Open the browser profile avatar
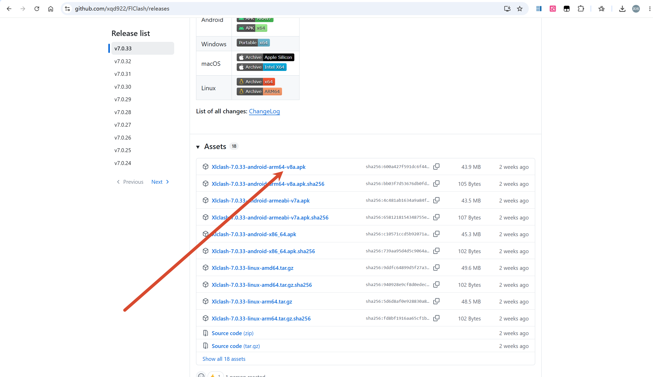The image size is (653, 377). (636, 8)
